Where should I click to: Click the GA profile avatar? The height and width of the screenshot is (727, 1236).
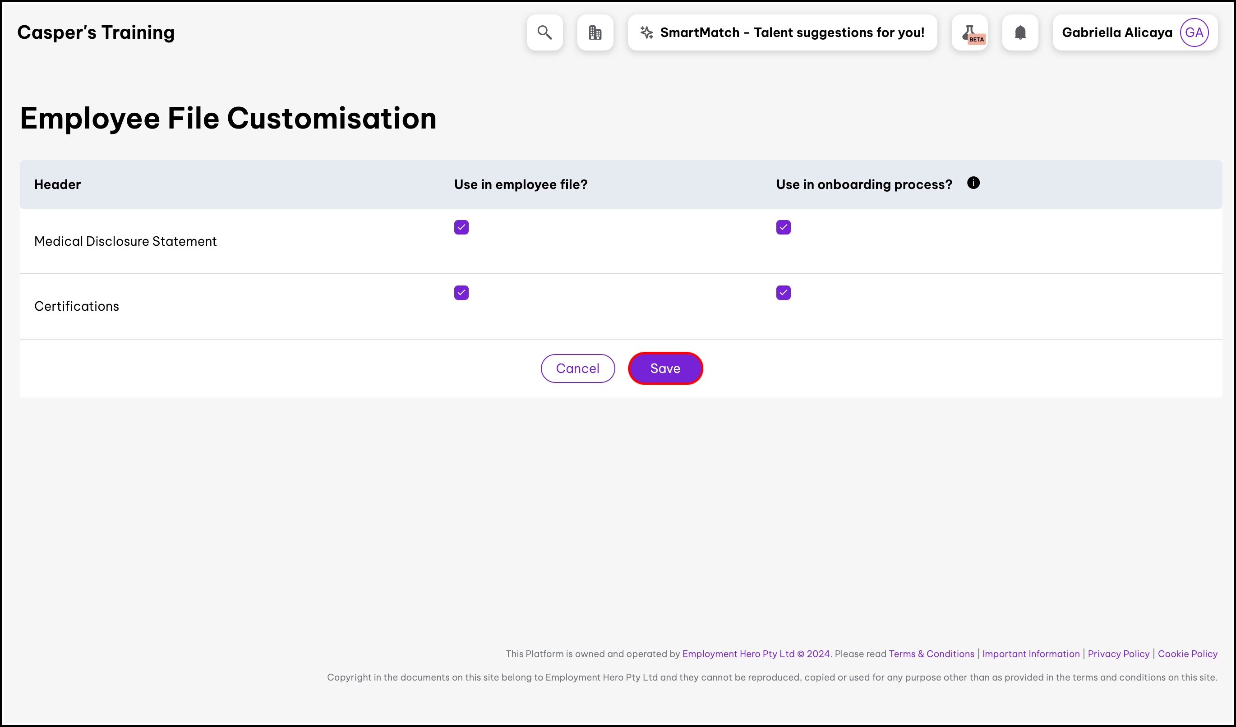click(1194, 32)
